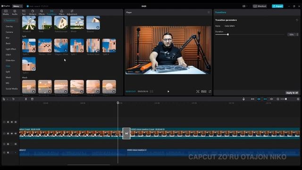Choose the Kaleidoscope transition thumbnail
Screen dimensions: 302x170
(61, 23)
